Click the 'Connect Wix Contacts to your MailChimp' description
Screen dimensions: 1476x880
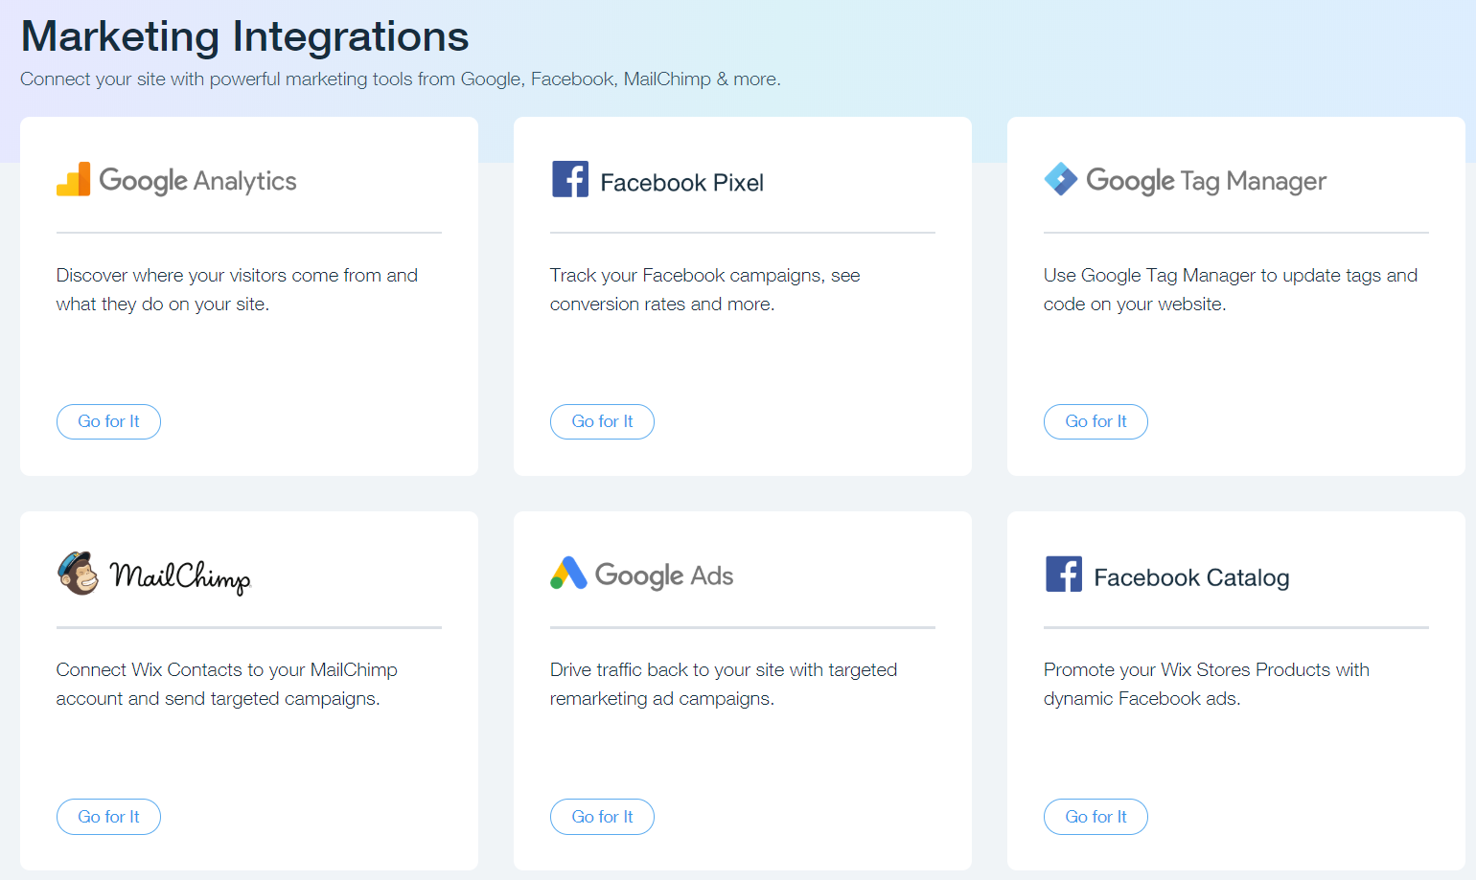pyautogui.click(x=226, y=684)
